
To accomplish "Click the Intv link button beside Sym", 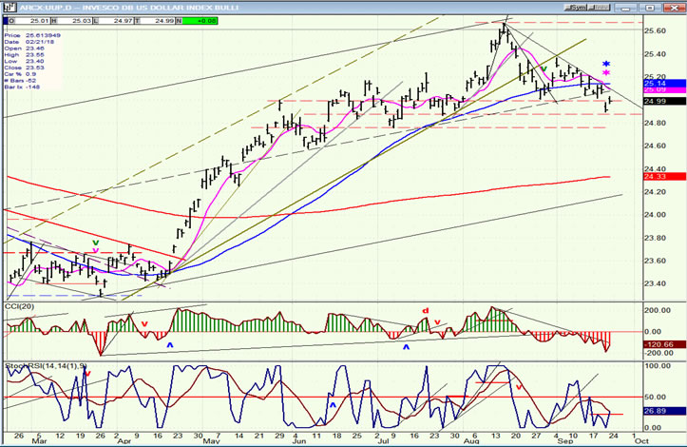I will point(599,8).
